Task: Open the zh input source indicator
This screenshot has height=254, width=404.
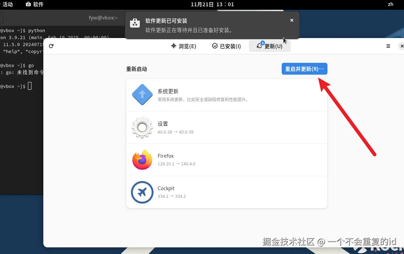Action: click(391, 5)
